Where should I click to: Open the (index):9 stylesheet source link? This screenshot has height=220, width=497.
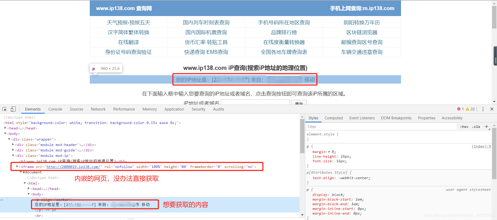481,146
